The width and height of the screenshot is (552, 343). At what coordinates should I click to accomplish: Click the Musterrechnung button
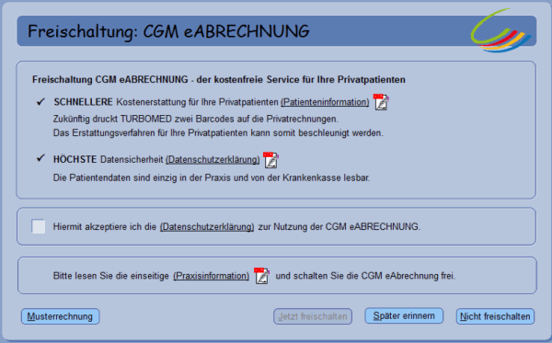click(x=60, y=316)
